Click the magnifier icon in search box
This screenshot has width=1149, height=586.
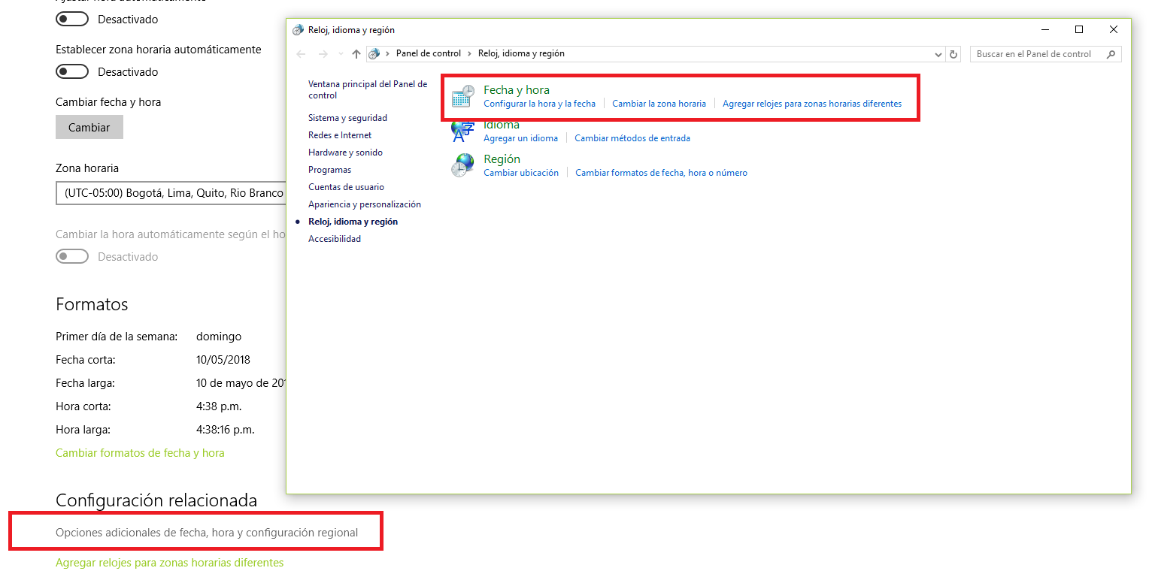1110,54
